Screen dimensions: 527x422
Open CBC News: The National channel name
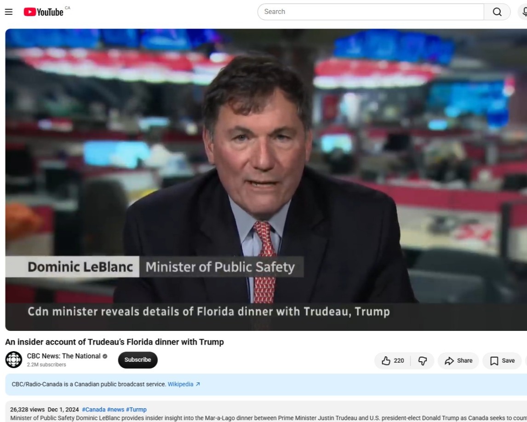tap(63, 356)
